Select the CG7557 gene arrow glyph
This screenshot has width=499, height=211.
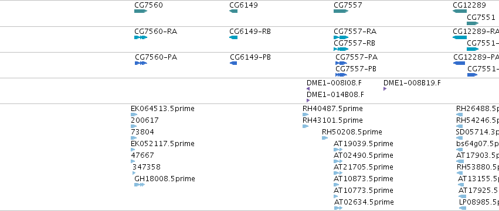341,11
